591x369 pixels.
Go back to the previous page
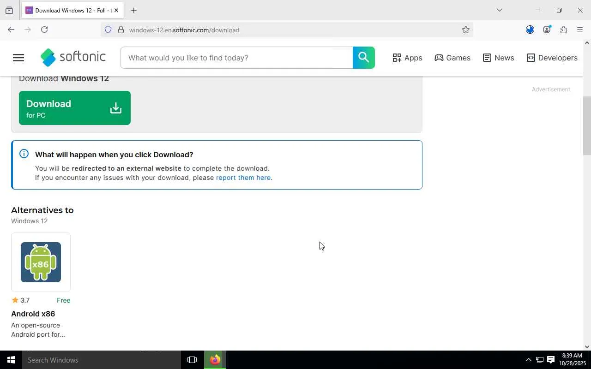[x=11, y=30]
